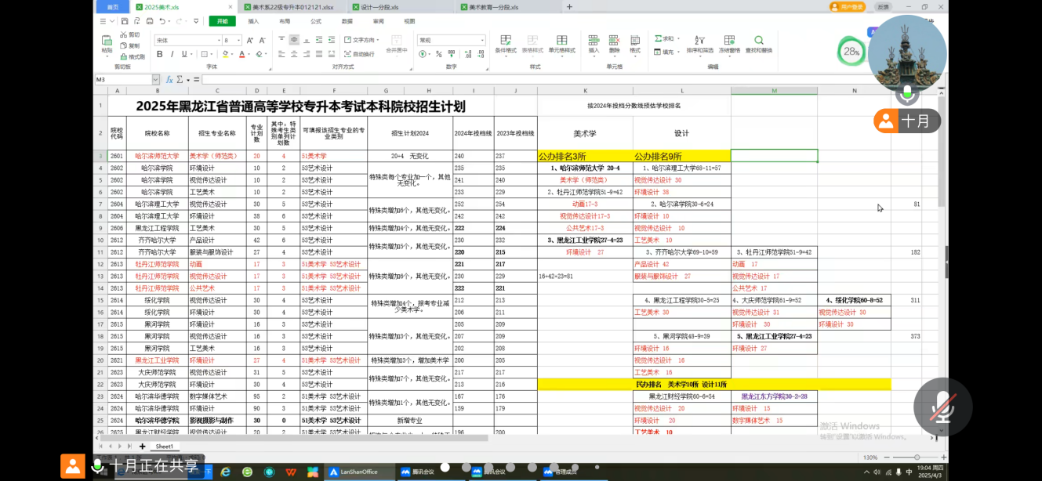Click the font color red A swatch

click(x=241, y=54)
